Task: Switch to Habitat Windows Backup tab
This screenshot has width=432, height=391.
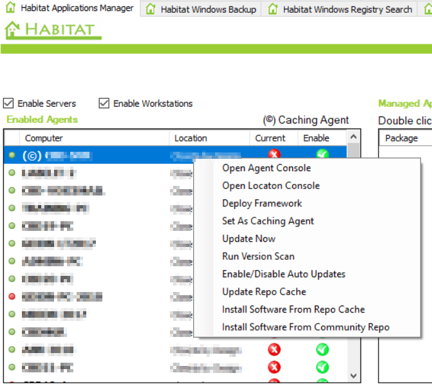Action: point(207,9)
